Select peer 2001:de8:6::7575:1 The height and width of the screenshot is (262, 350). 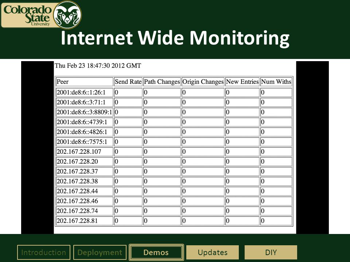(84, 142)
